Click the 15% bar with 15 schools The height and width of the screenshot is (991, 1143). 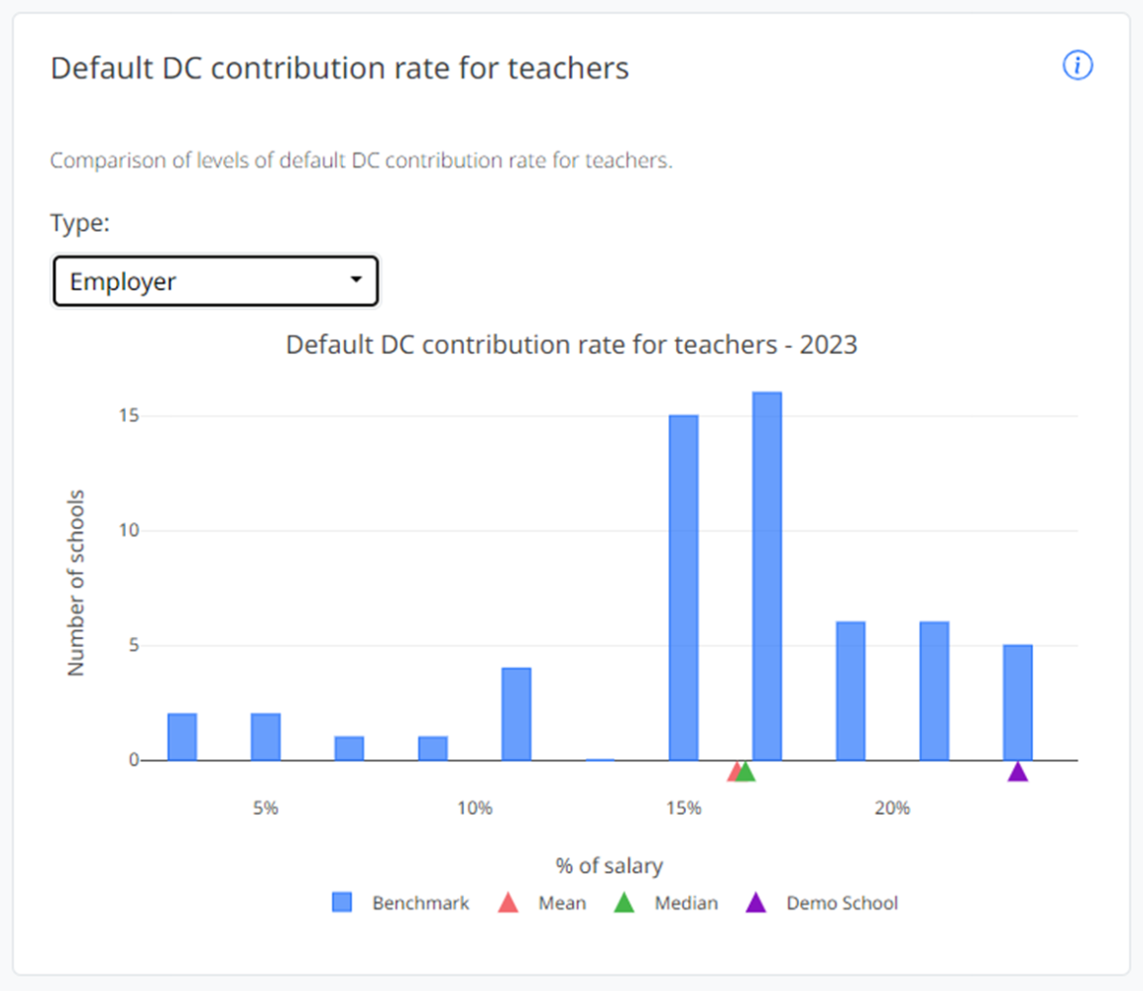click(684, 587)
